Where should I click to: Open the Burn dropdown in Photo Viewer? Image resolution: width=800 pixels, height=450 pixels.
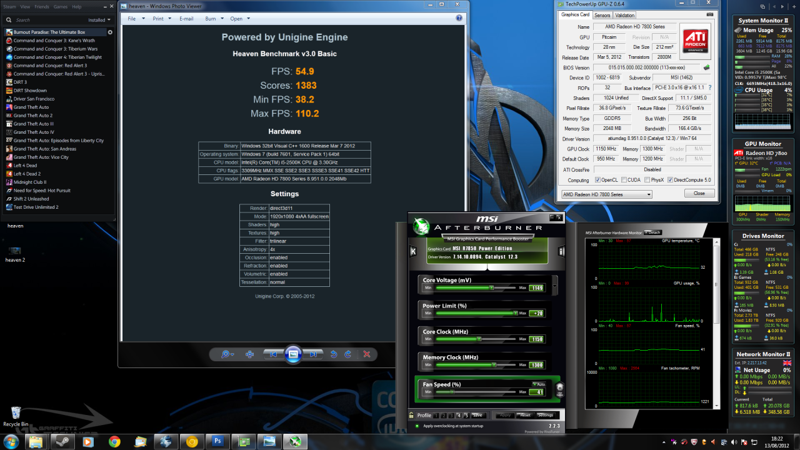pos(214,19)
